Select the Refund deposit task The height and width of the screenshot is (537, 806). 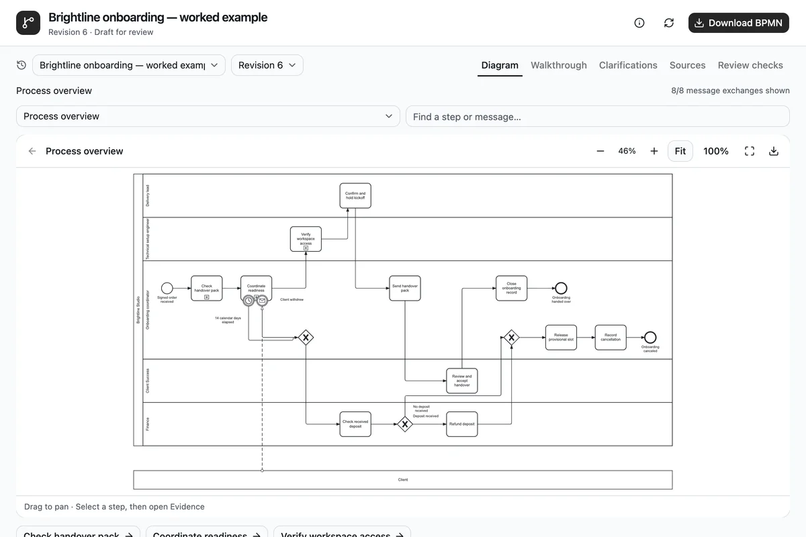pyautogui.click(x=462, y=424)
